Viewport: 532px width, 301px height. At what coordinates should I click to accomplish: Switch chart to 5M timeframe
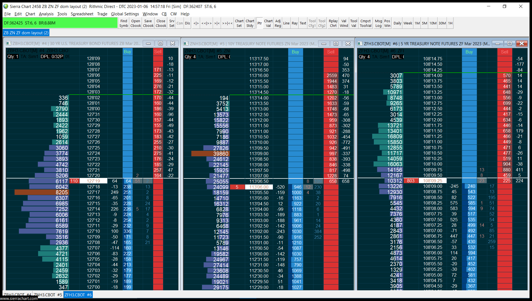(x=424, y=23)
